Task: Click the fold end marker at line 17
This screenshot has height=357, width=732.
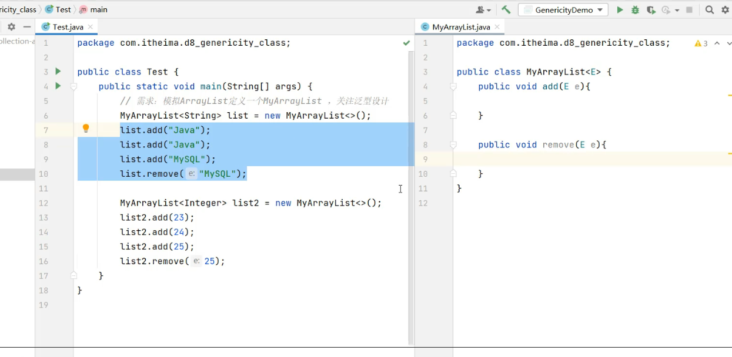Action: 74,275
